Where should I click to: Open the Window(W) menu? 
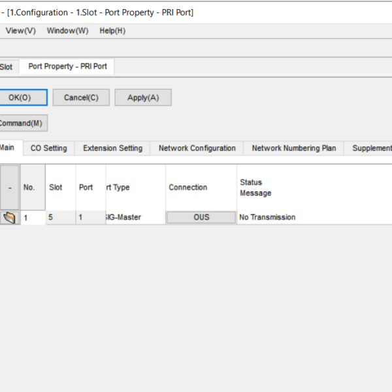coord(67,31)
